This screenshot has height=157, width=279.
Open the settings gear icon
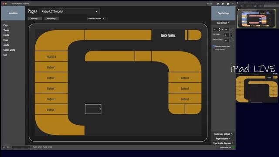click(228, 4)
